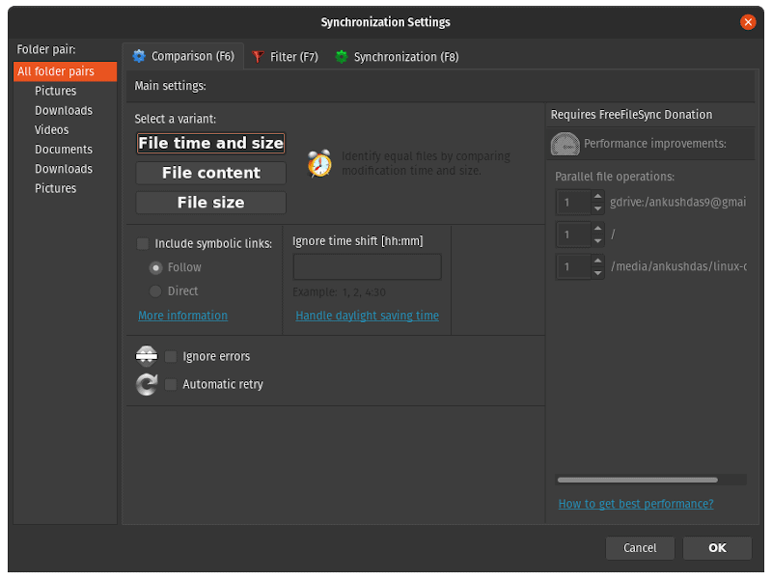Open the Synchronization (F8) tab
Screen dimensions: 772x580
tap(397, 57)
